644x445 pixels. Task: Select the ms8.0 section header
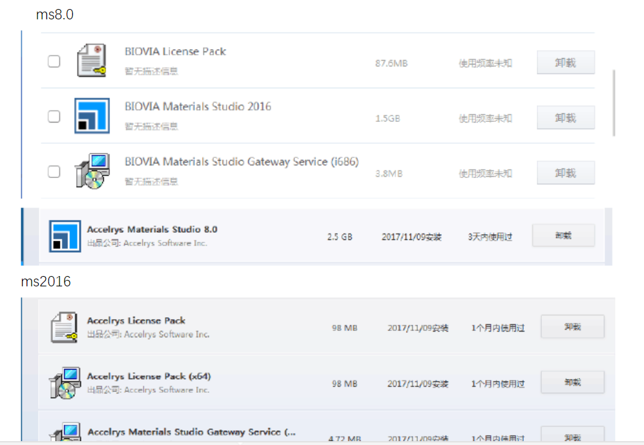(x=54, y=14)
